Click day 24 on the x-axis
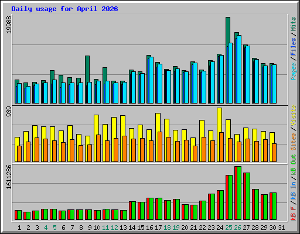 [220, 228]
